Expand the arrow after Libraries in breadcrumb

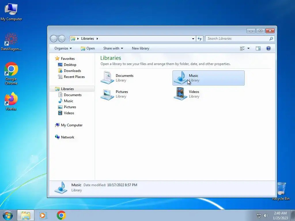click(97, 39)
